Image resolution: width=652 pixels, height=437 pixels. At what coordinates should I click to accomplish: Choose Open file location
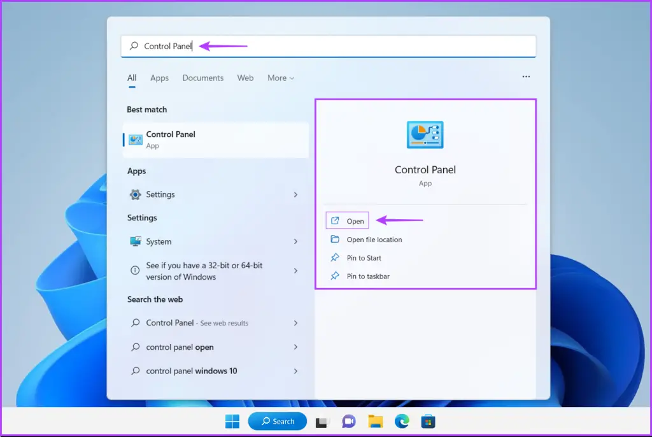click(x=374, y=240)
